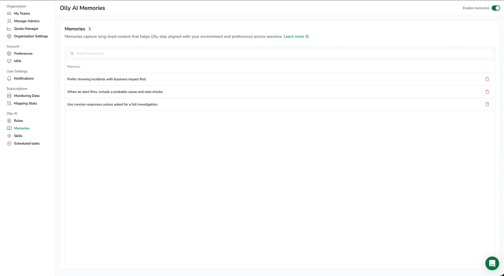Turn off the Enable memories switch
This screenshot has height=276, width=504.
pos(496,8)
